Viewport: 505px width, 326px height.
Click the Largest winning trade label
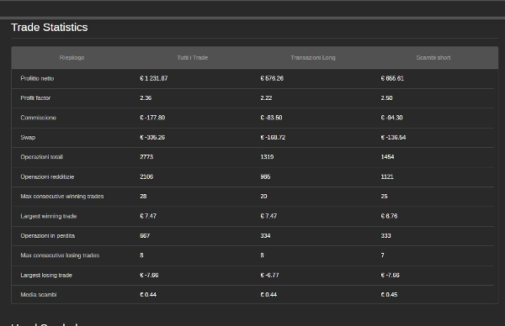pos(49,216)
